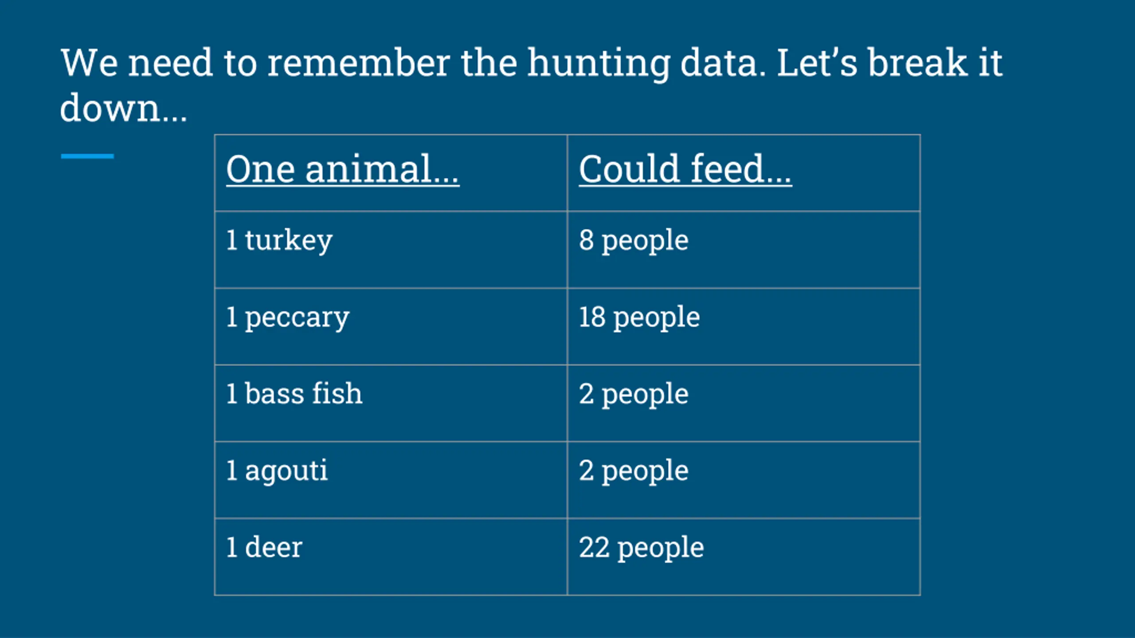Select the '1 agouti' table cell
The height and width of the screenshot is (638, 1135).
point(391,479)
